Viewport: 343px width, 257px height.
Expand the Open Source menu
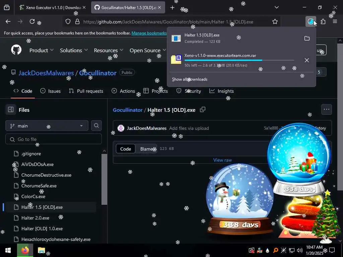pos(148,50)
